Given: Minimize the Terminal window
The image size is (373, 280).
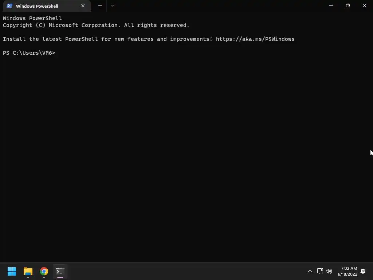Looking at the screenshot, I should pos(331,6).
